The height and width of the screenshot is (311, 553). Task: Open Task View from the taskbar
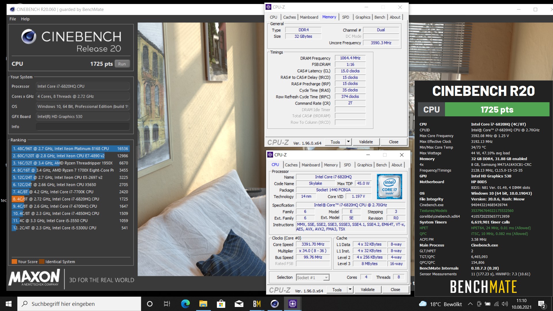coord(167,304)
